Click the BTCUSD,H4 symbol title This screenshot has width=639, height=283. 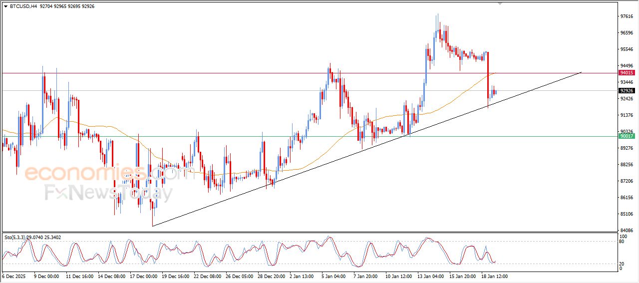23,6
